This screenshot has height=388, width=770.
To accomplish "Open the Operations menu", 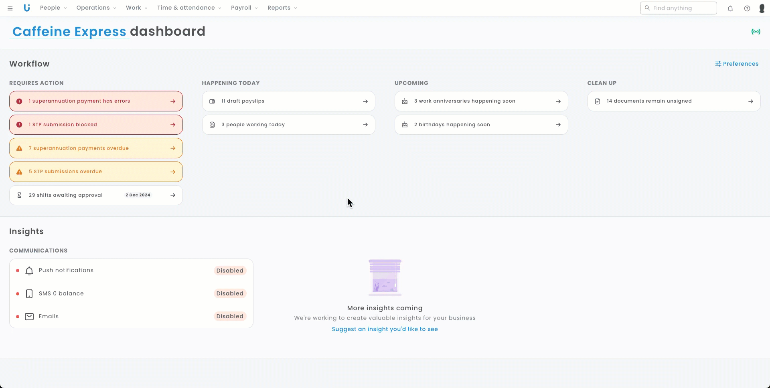I will [x=96, y=8].
